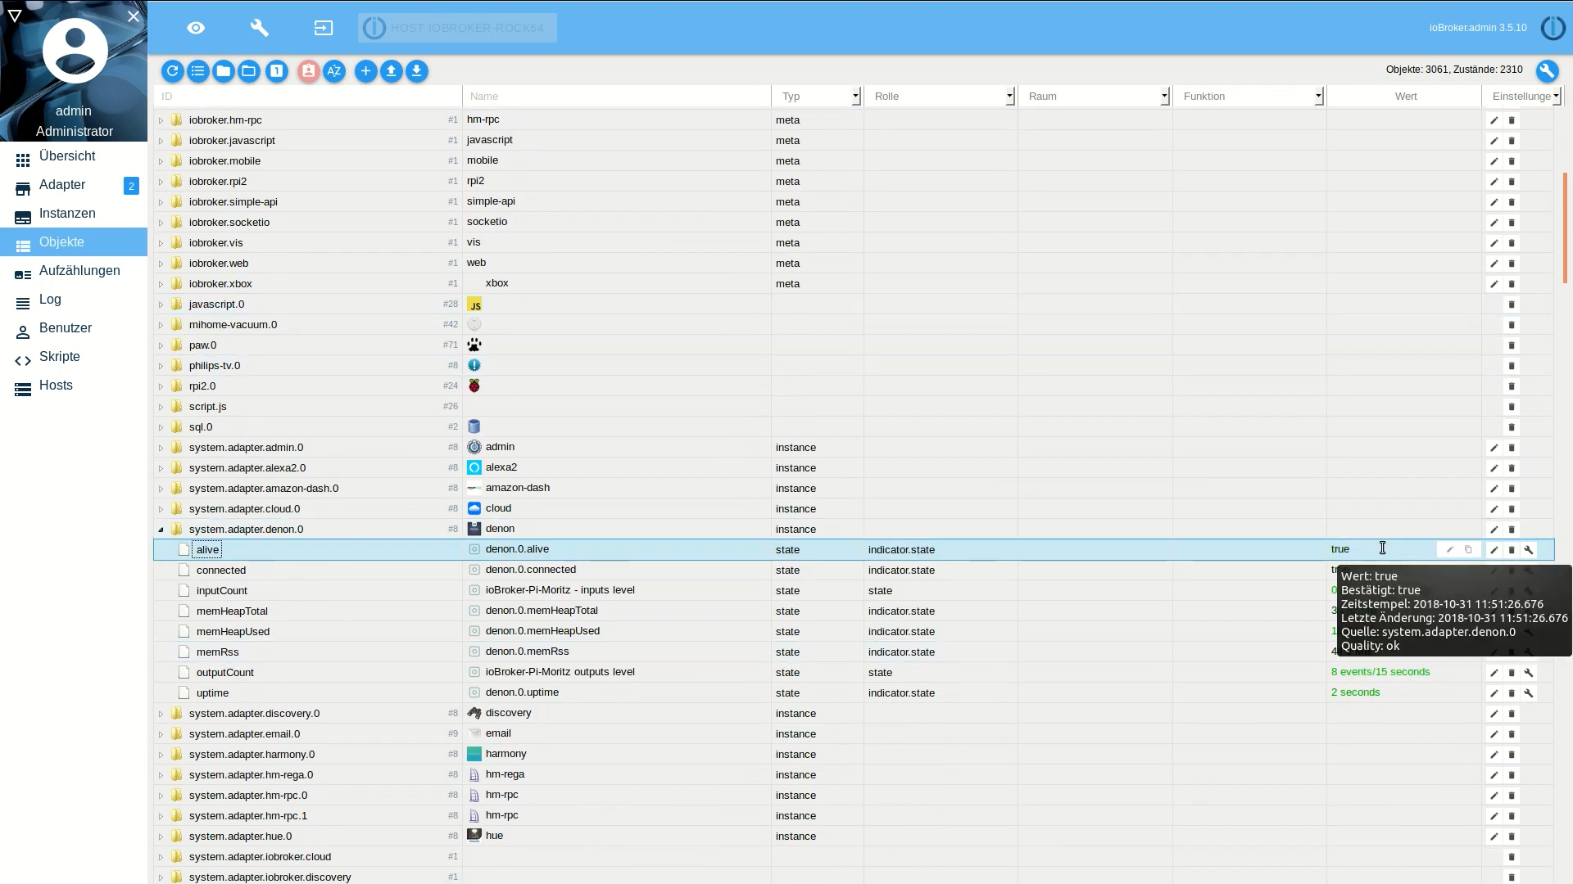
Task: Open the Raum filter dropdown
Action: [x=1164, y=97]
